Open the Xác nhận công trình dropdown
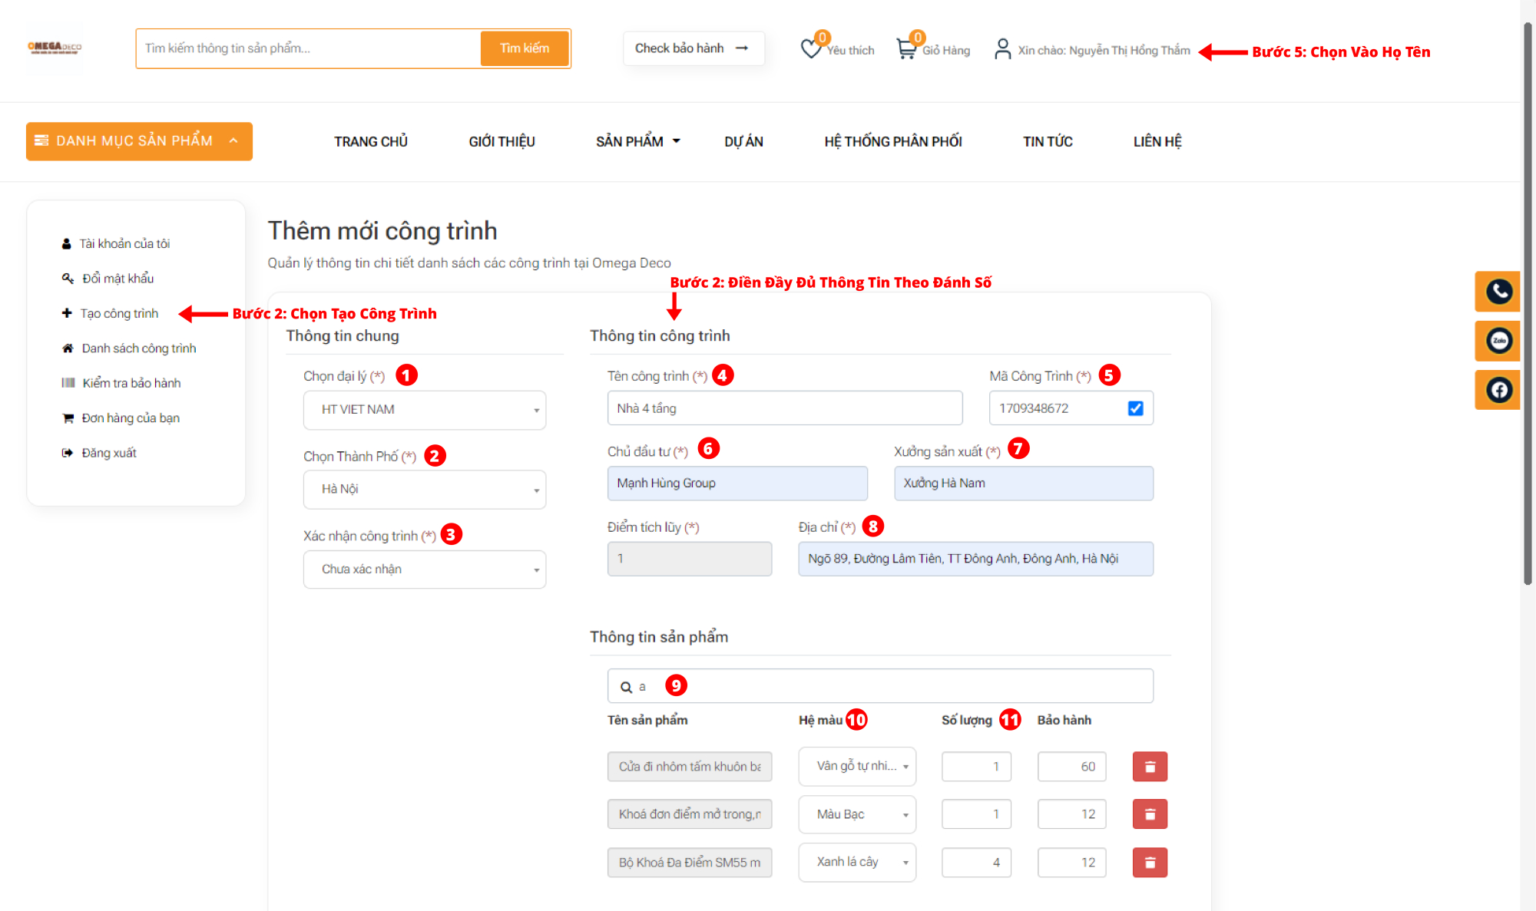 tap(425, 569)
